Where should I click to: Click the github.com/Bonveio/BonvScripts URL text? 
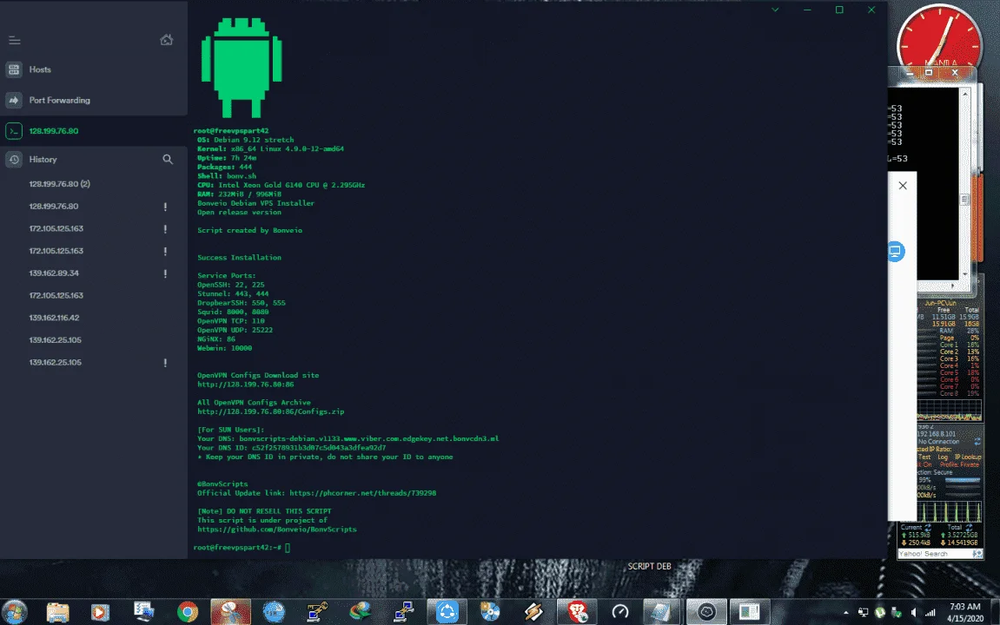coord(277,530)
